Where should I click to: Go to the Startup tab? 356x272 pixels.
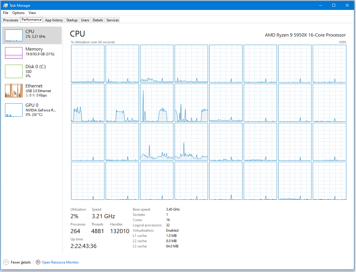pyautogui.click(x=72, y=20)
